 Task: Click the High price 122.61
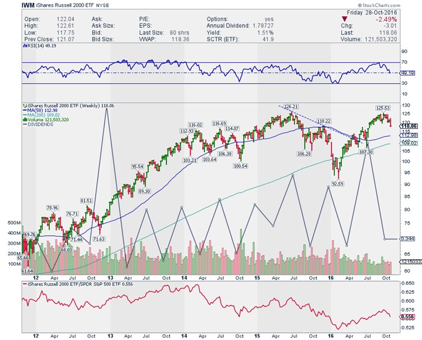(x=66, y=26)
